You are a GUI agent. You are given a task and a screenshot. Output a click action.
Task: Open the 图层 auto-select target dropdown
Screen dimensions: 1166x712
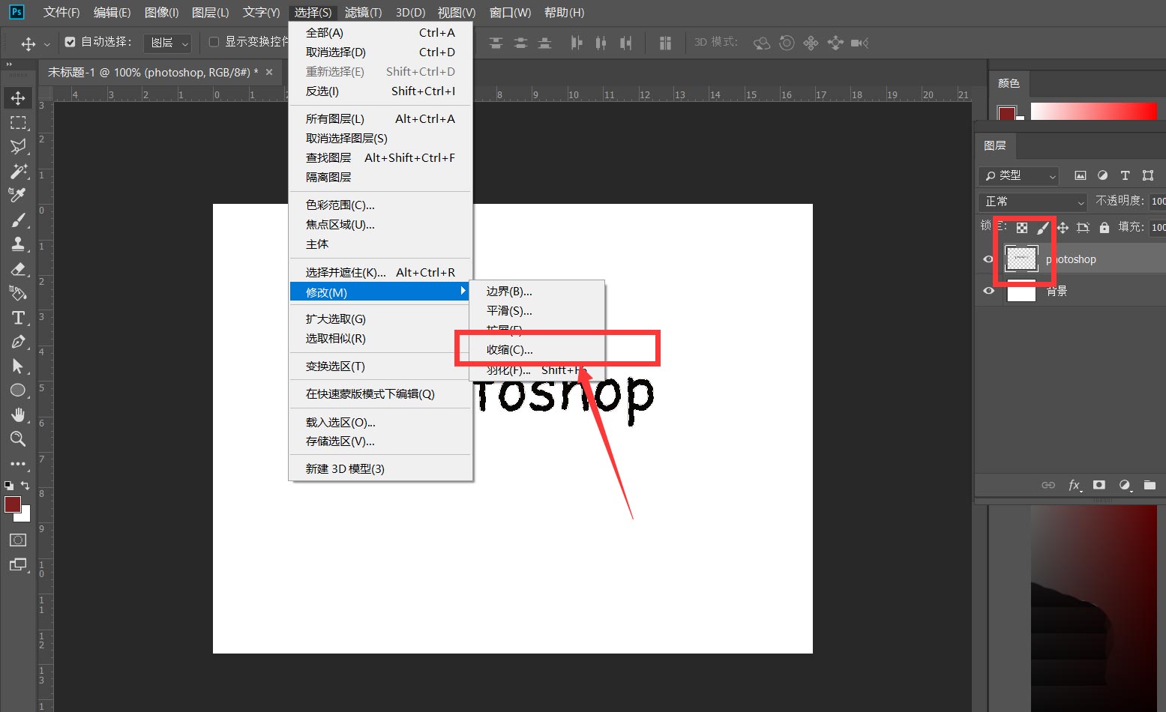click(167, 43)
